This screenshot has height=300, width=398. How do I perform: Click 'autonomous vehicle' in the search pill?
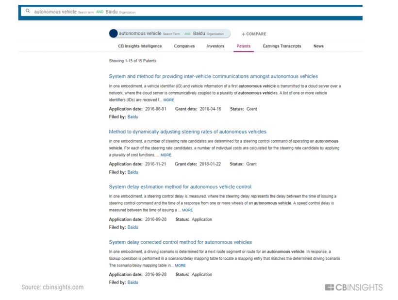pyautogui.click(x=140, y=33)
